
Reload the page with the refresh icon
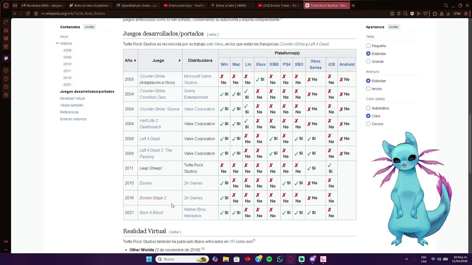point(28,14)
